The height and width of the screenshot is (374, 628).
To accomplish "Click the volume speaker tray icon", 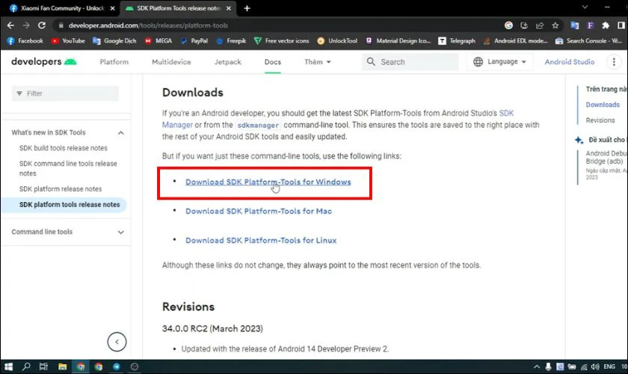I will (595, 367).
